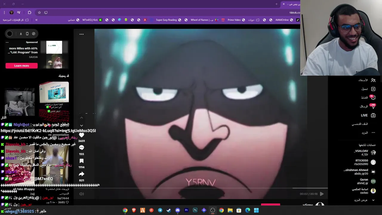
Task: Open _VSALOAV followed account
Action: click(x=365, y=153)
